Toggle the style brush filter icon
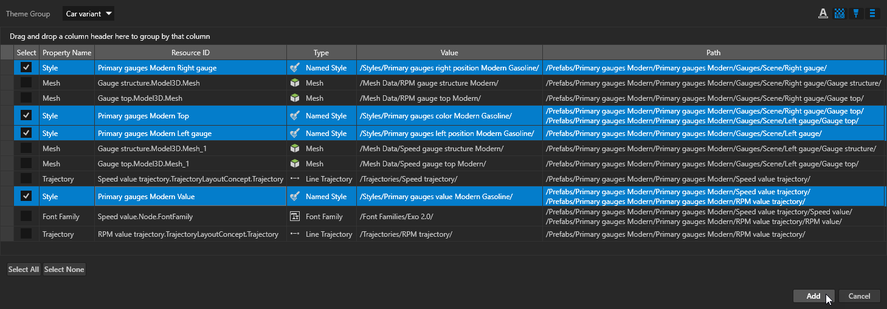This screenshot has width=887, height=309. [x=856, y=13]
